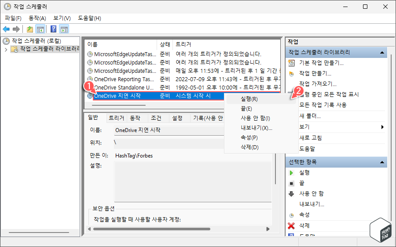The height and width of the screenshot is (247, 396).
Task: Sort tasks by the 상태 column header
Action: coord(165,45)
